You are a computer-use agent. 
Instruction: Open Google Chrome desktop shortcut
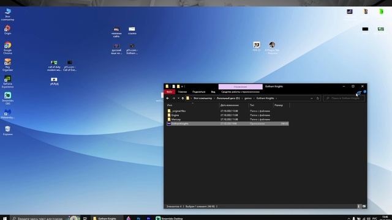point(7,48)
